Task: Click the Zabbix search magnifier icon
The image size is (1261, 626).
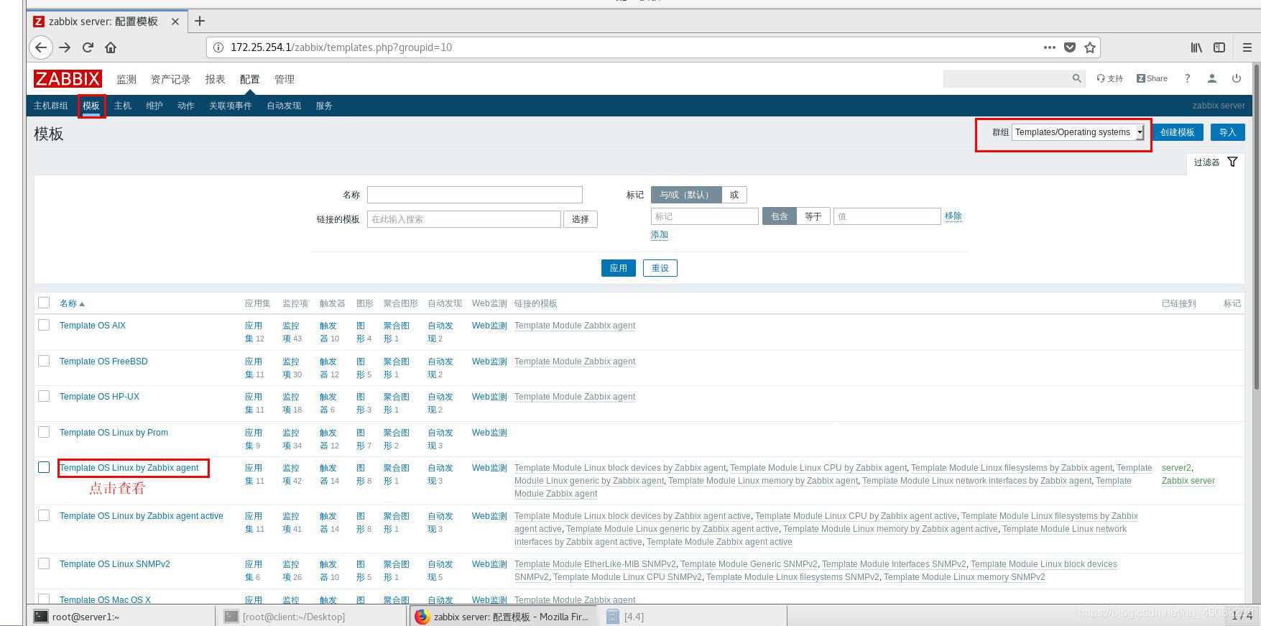Action: click(x=1076, y=78)
